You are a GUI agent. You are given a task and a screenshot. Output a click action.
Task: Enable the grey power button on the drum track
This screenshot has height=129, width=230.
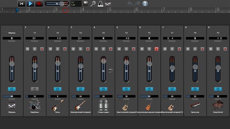tap(35, 89)
